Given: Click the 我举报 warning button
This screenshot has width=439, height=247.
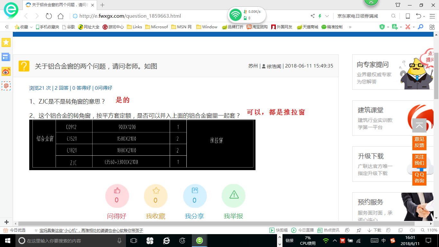Looking at the screenshot, I should (x=234, y=196).
